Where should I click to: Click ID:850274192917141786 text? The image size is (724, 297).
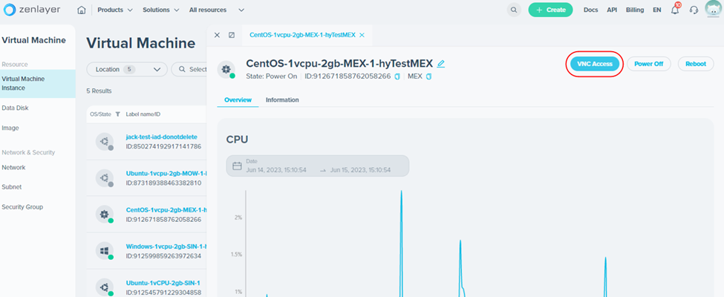163,147
